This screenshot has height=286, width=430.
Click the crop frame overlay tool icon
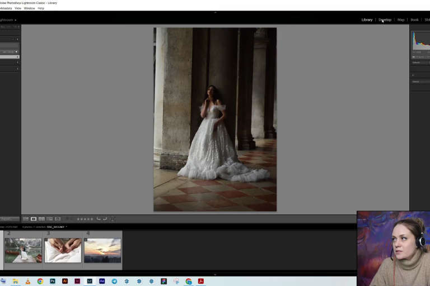pyautogui.click(x=113, y=219)
